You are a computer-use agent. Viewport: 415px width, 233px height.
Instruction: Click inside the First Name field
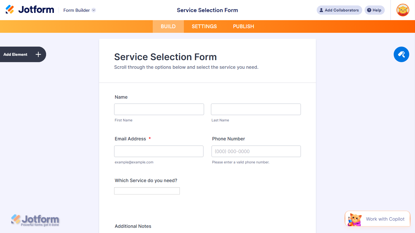coord(159,109)
